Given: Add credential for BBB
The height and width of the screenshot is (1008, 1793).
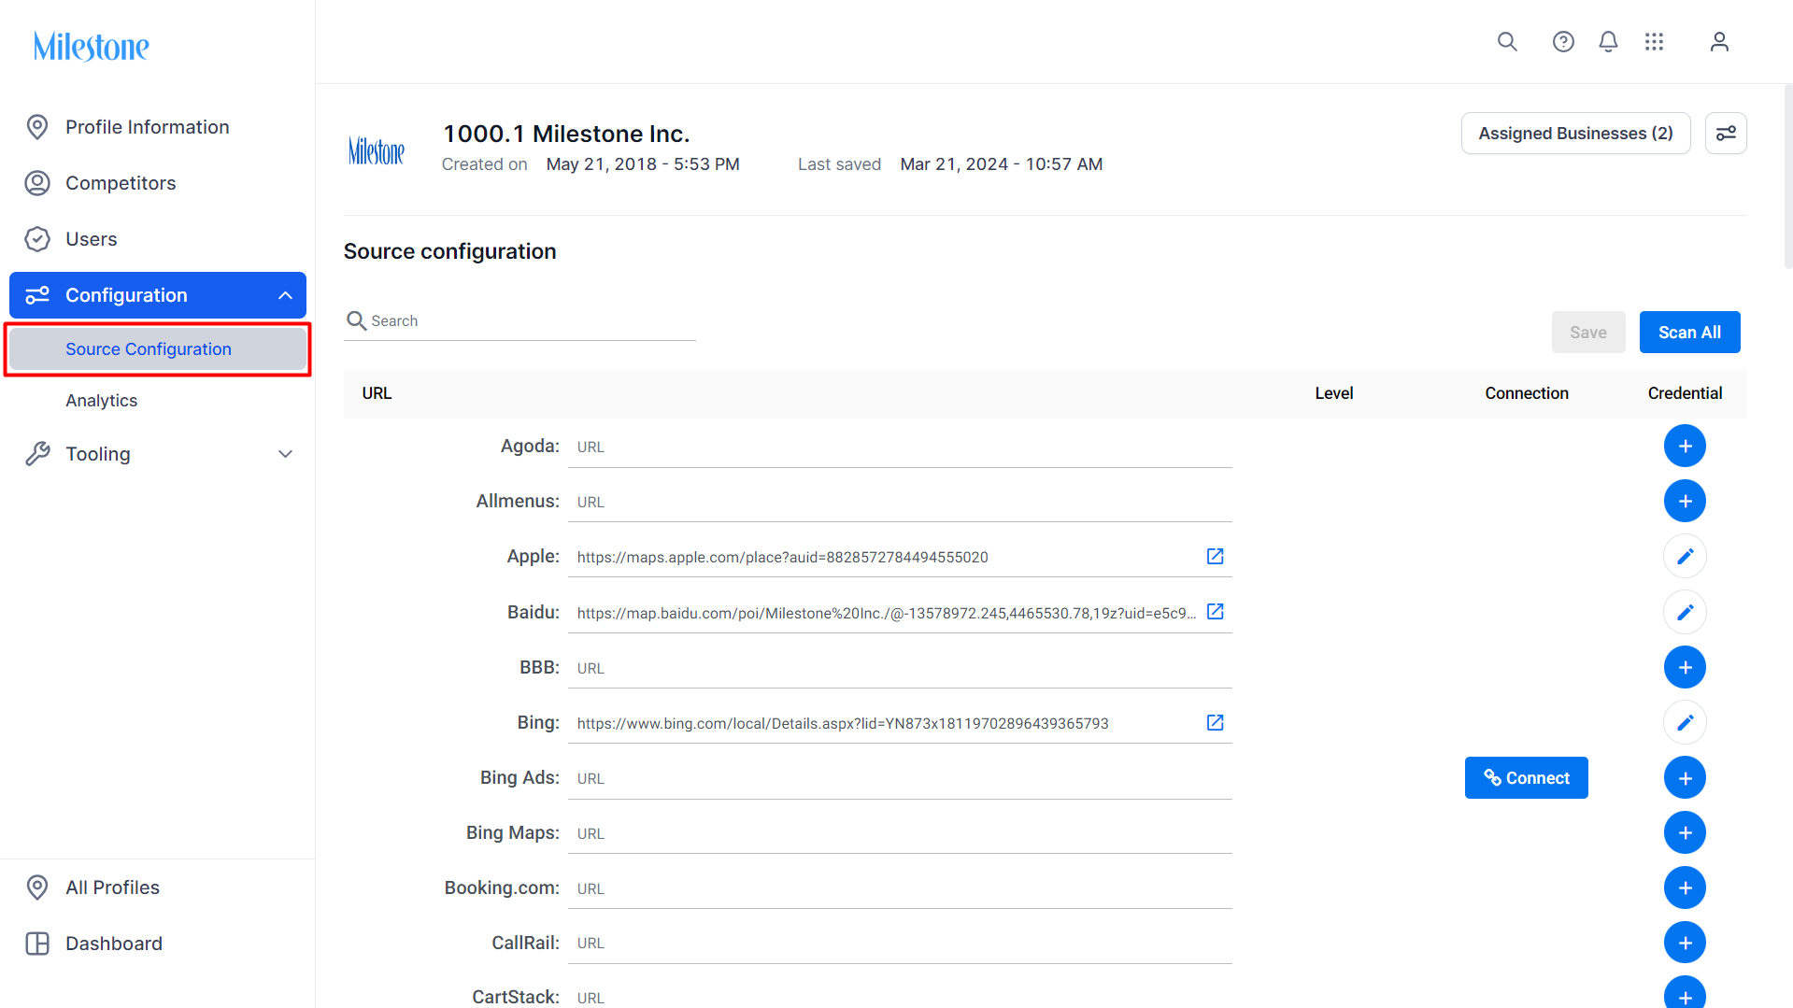Looking at the screenshot, I should pyautogui.click(x=1685, y=667).
